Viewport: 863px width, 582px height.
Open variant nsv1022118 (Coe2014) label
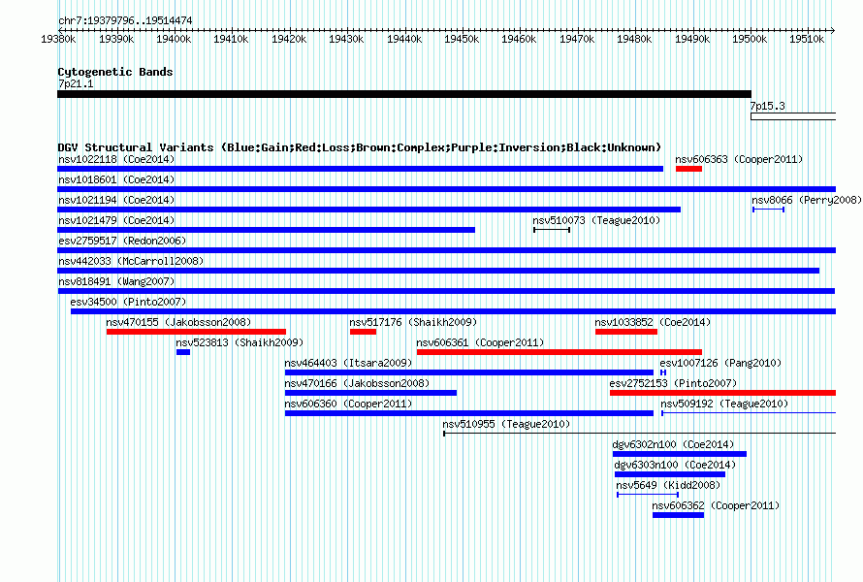pyautogui.click(x=116, y=159)
